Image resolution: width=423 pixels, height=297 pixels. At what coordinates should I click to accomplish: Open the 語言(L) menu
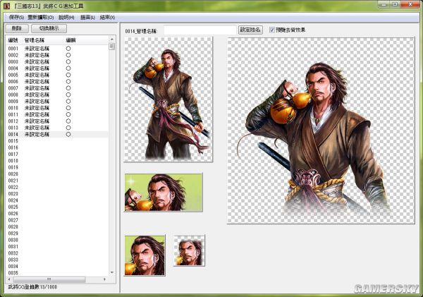[x=88, y=16]
